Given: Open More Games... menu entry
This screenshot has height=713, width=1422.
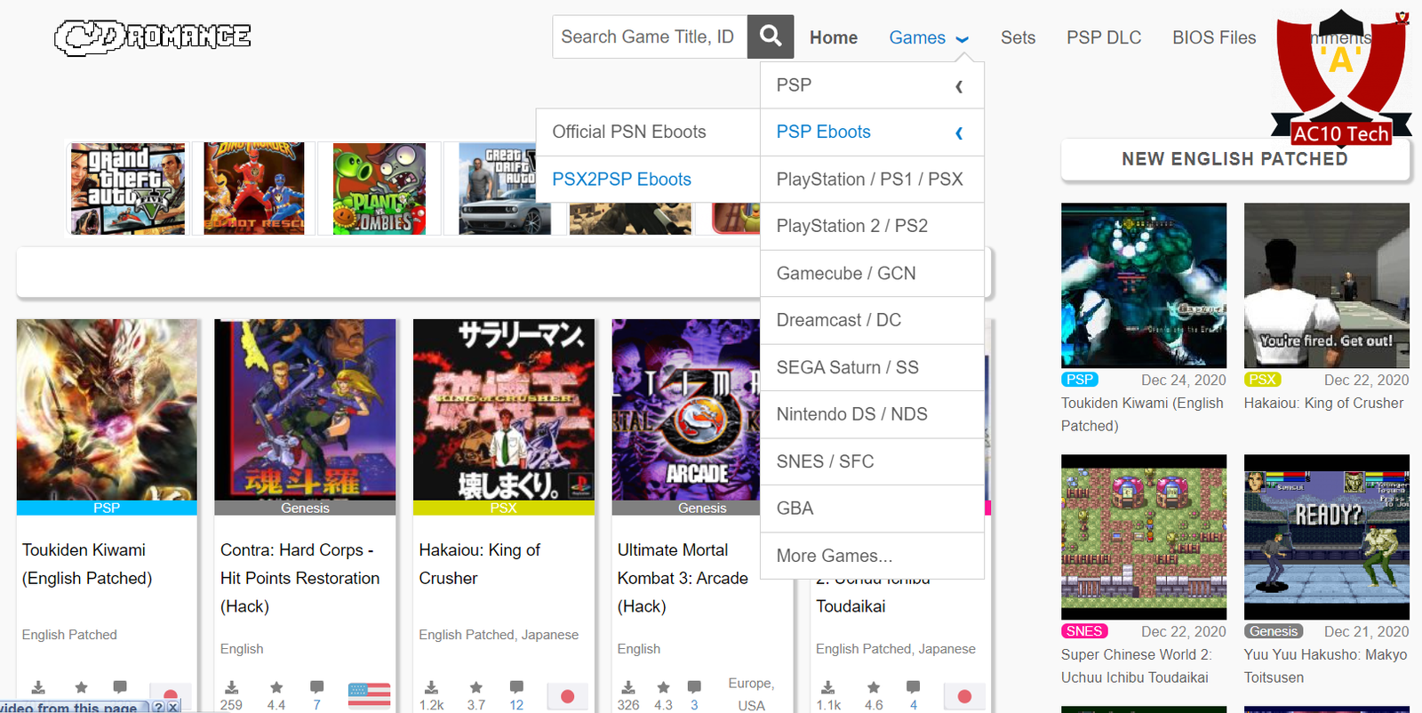Looking at the screenshot, I should coord(872,556).
